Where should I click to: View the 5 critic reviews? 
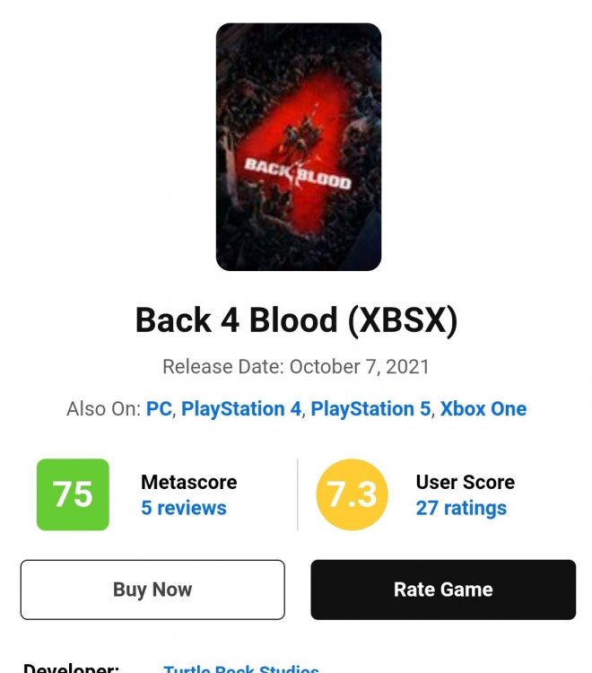183,508
